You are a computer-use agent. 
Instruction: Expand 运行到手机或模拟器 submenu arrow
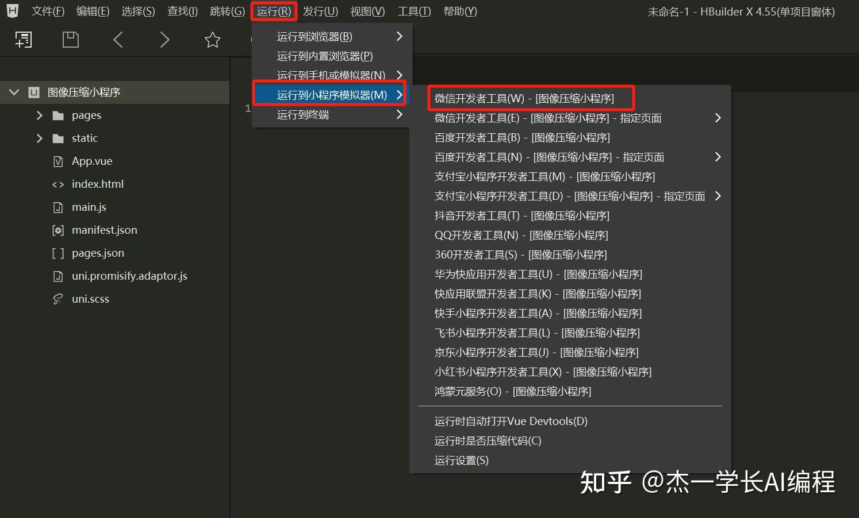[x=400, y=75]
